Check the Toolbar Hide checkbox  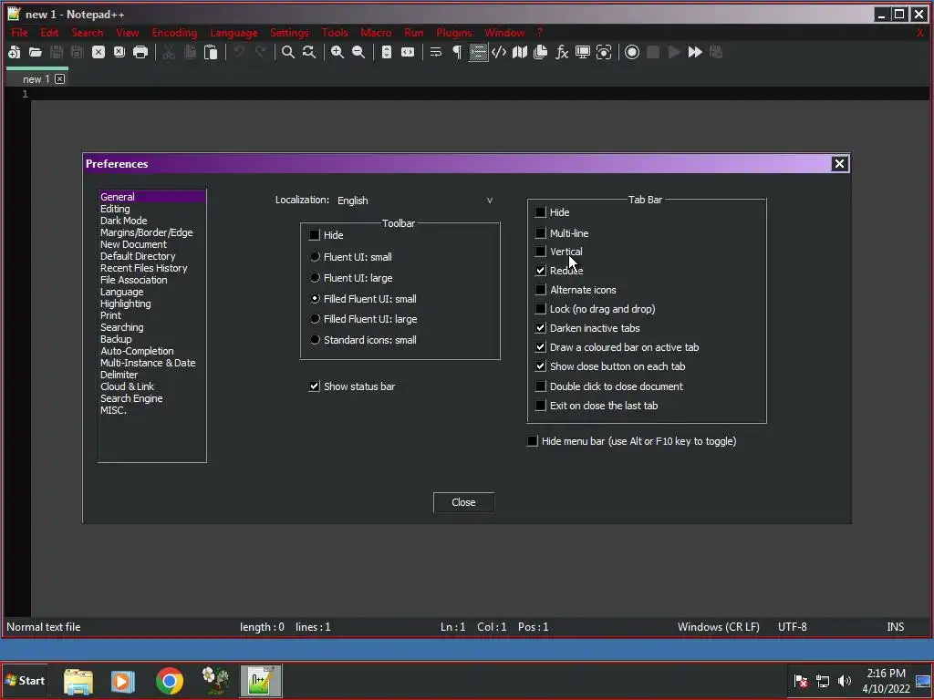point(315,235)
